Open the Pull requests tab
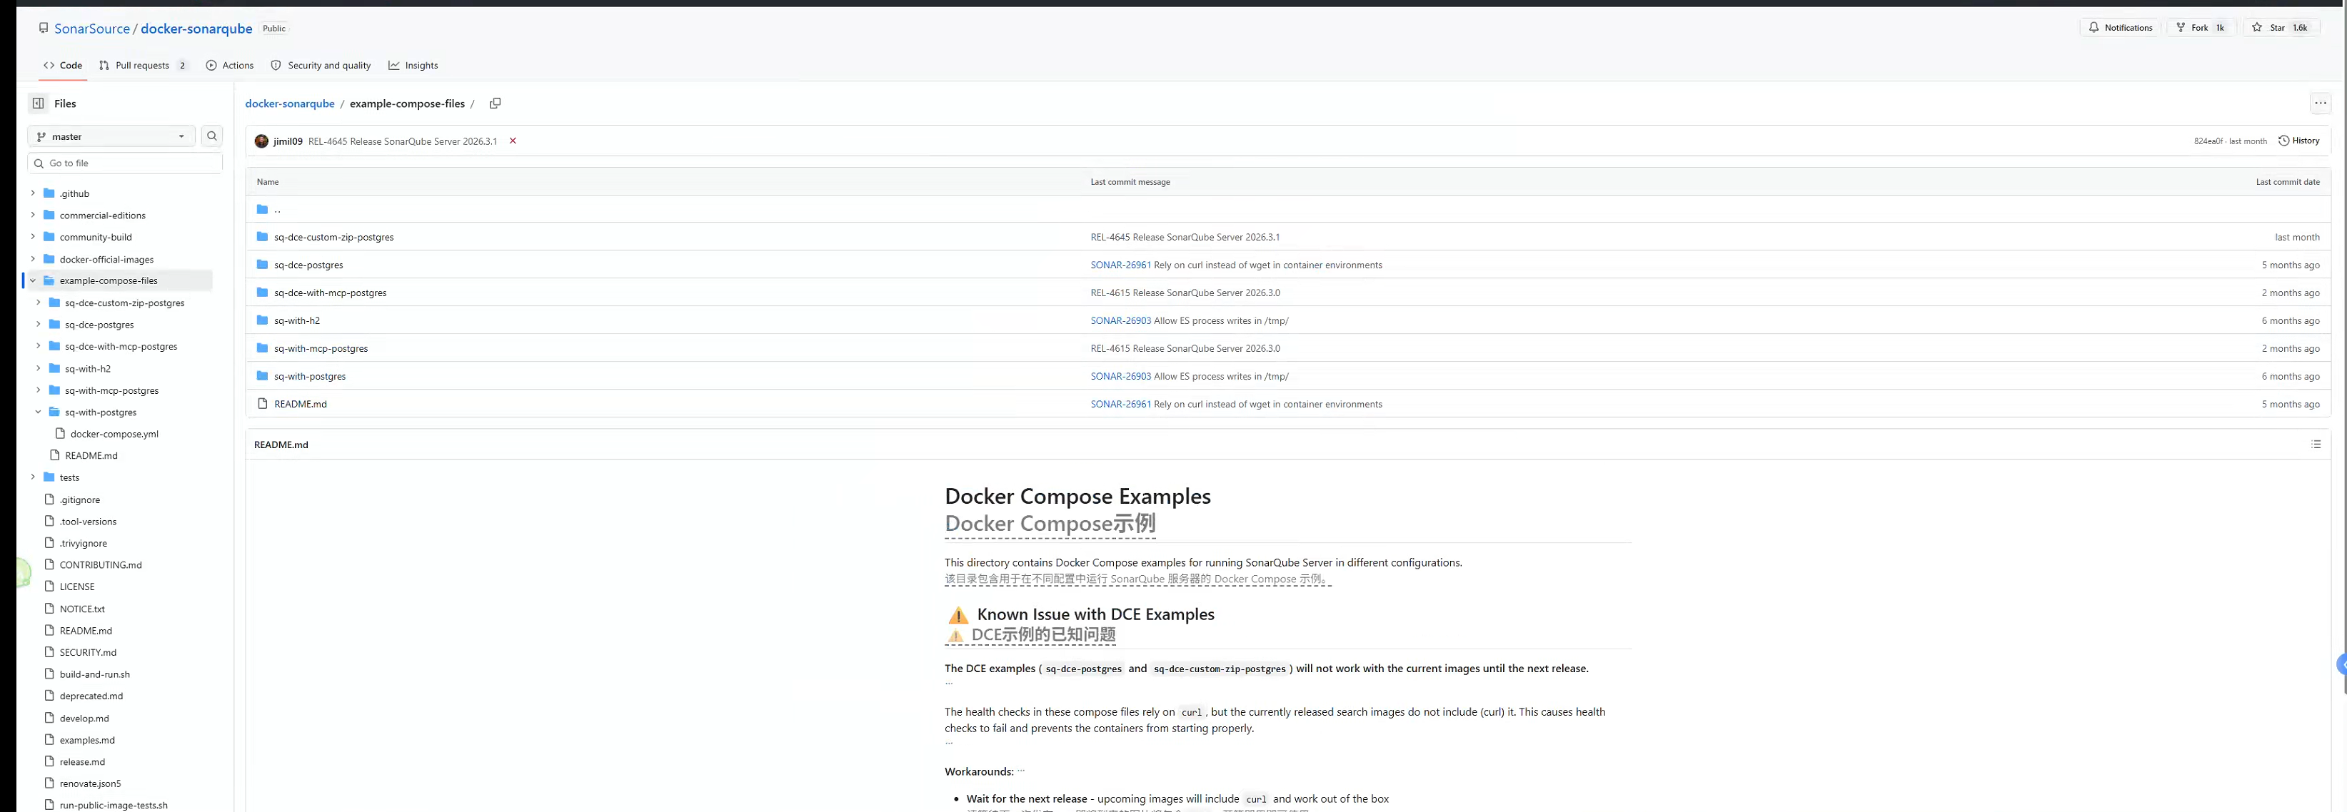Image resolution: width=2347 pixels, height=812 pixels. [144, 66]
